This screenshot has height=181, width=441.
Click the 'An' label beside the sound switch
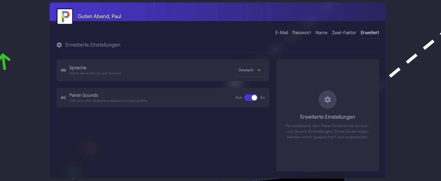point(262,98)
